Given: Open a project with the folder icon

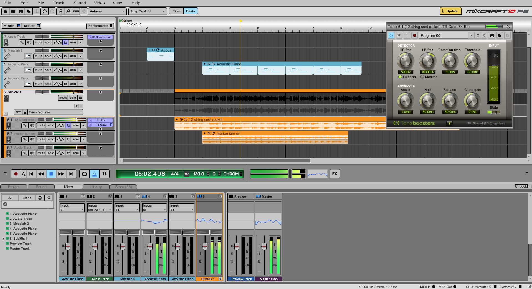Looking at the screenshot, I should click(13, 11).
